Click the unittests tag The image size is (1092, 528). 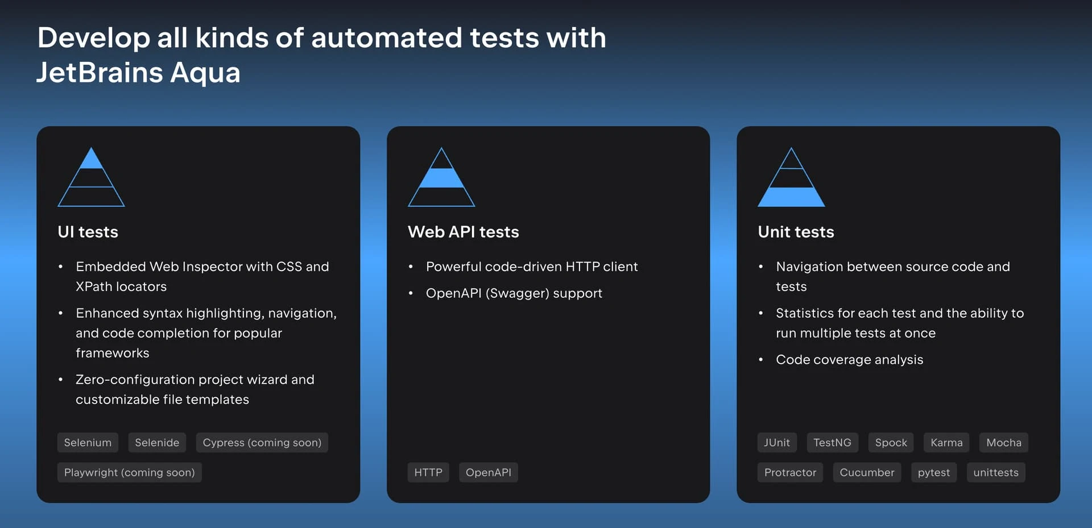996,472
